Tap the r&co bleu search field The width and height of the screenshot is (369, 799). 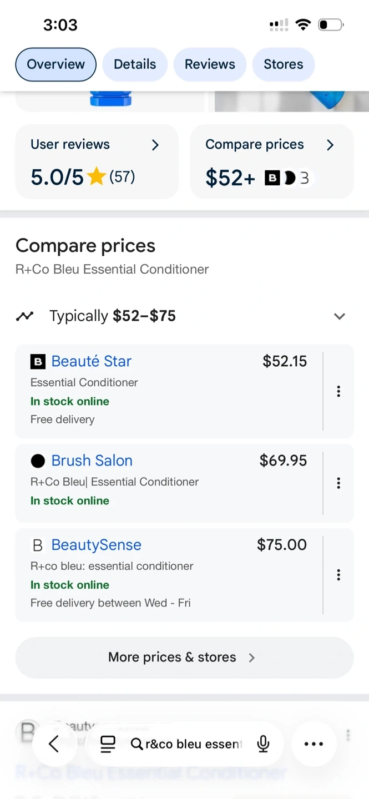189,744
